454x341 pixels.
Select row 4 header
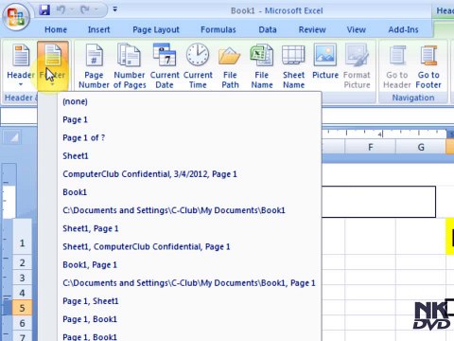click(x=22, y=293)
